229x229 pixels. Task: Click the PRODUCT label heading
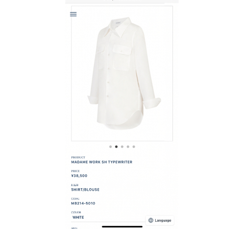point(78,157)
